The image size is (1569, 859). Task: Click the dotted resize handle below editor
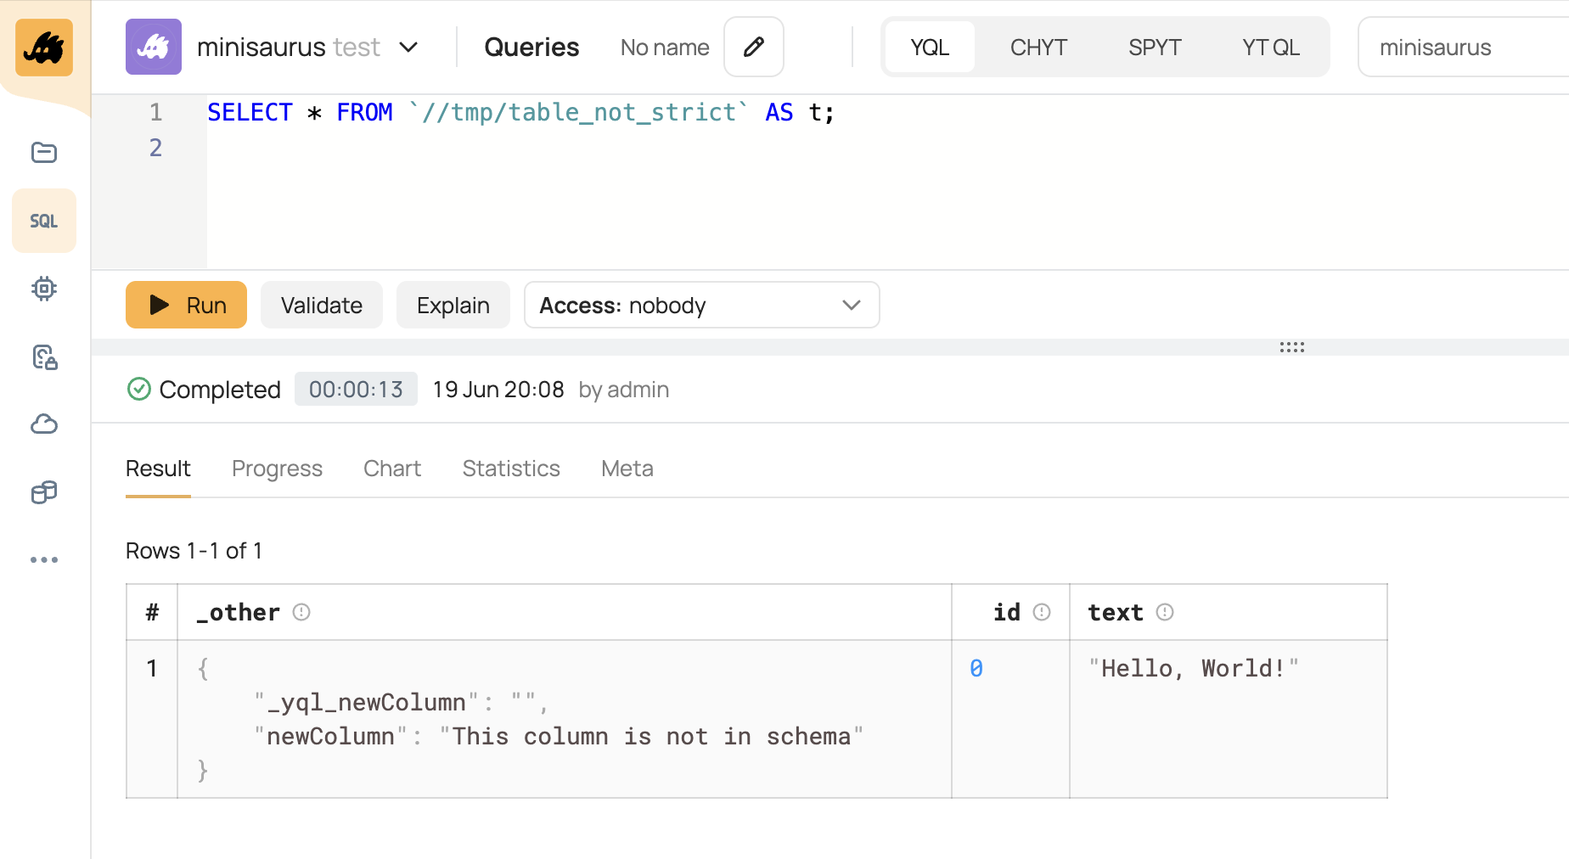(x=1291, y=347)
